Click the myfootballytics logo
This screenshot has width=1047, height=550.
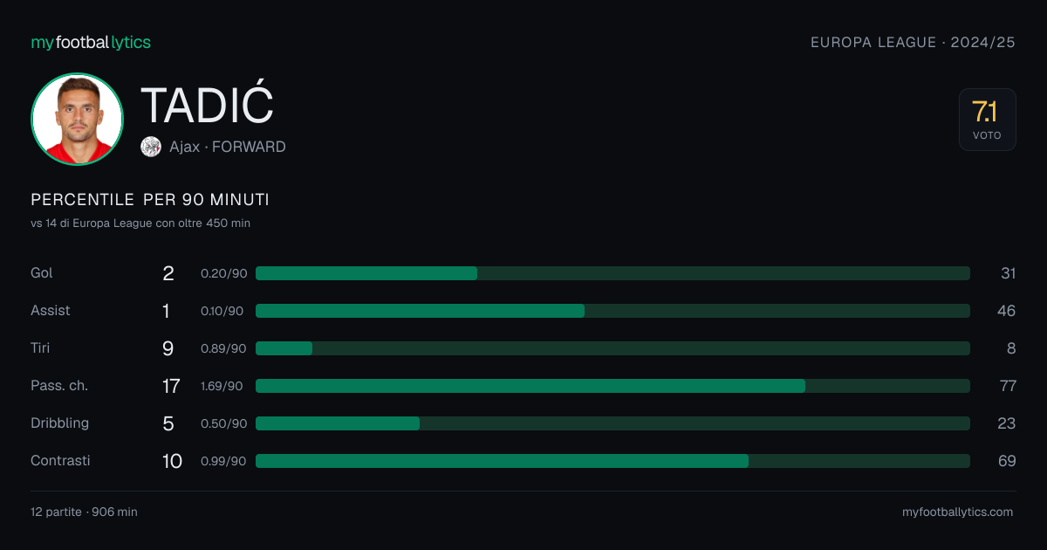[x=91, y=42]
